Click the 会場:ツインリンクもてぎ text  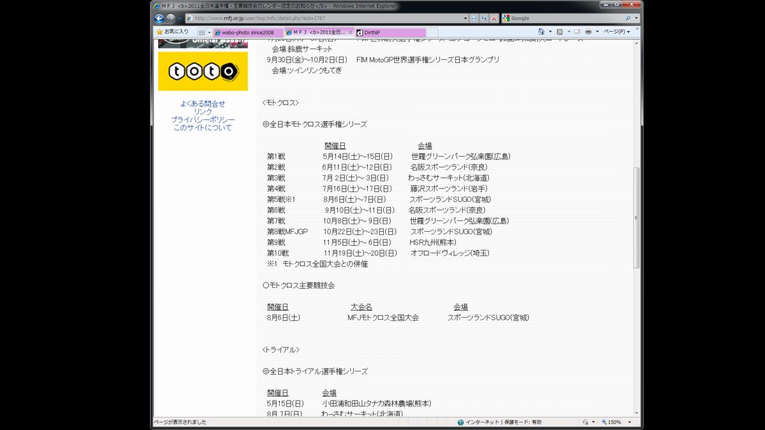pos(307,70)
